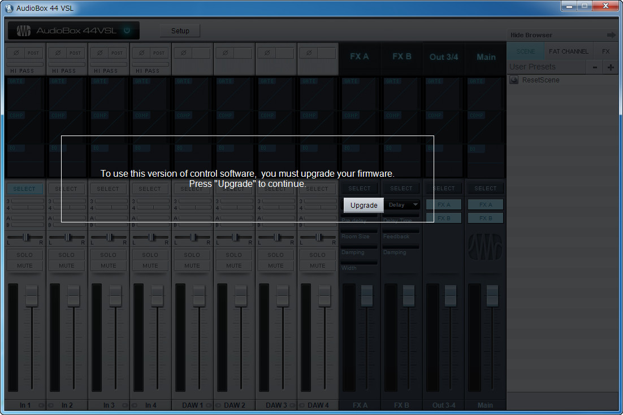Screen dimensions: 623x415
Task: Toggle POST on channel In 3
Action: pyautogui.click(x=117, y=53)
